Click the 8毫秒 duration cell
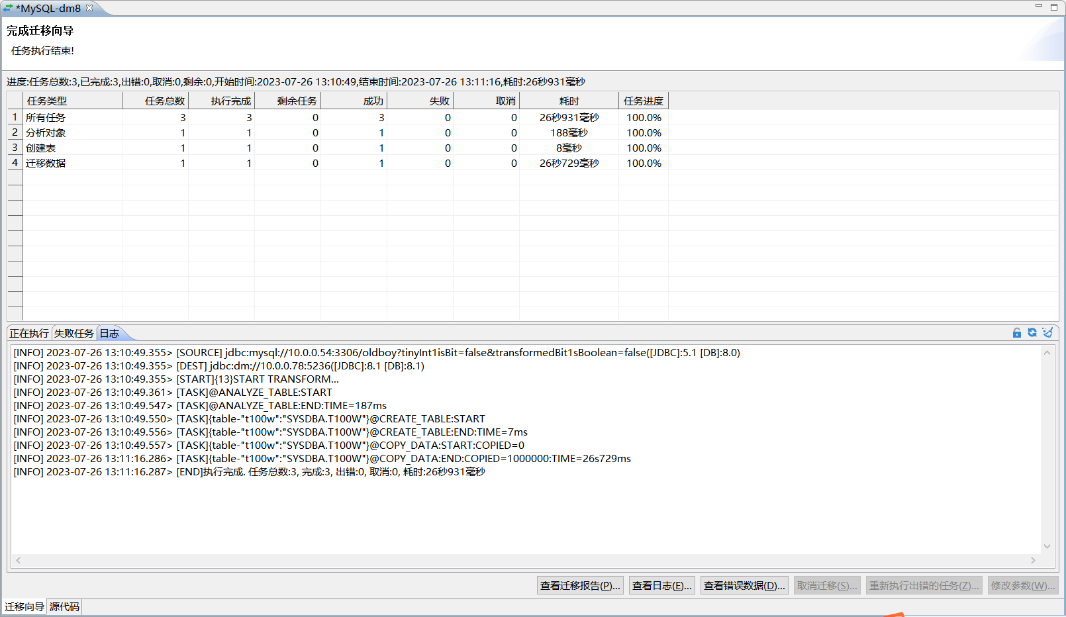 tap(569, 148)
